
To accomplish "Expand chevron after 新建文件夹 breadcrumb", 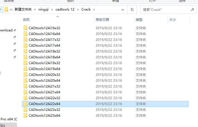I will (35, 9).
